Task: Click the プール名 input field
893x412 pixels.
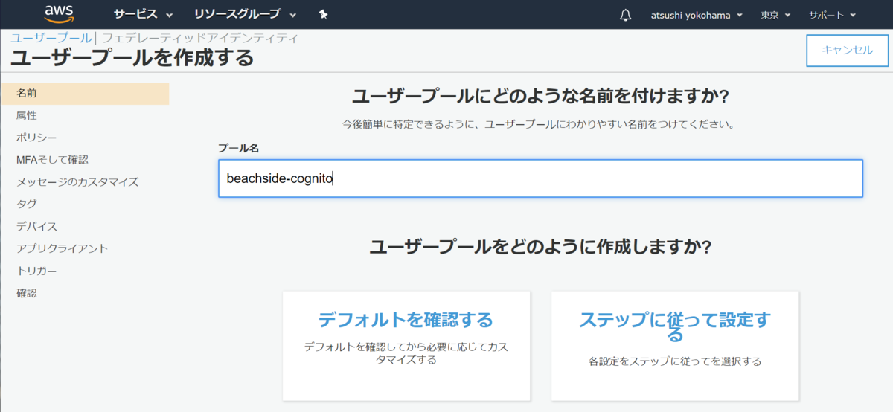Action: [x=540, y=178]
